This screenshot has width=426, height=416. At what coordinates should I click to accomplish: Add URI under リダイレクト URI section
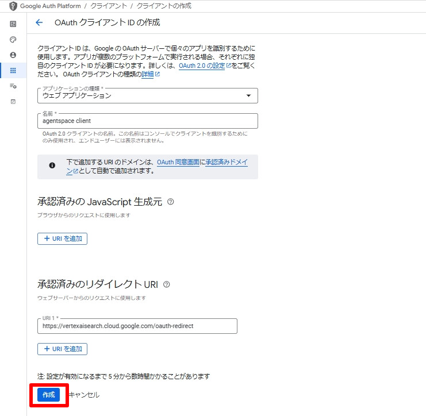click(62, 349)
